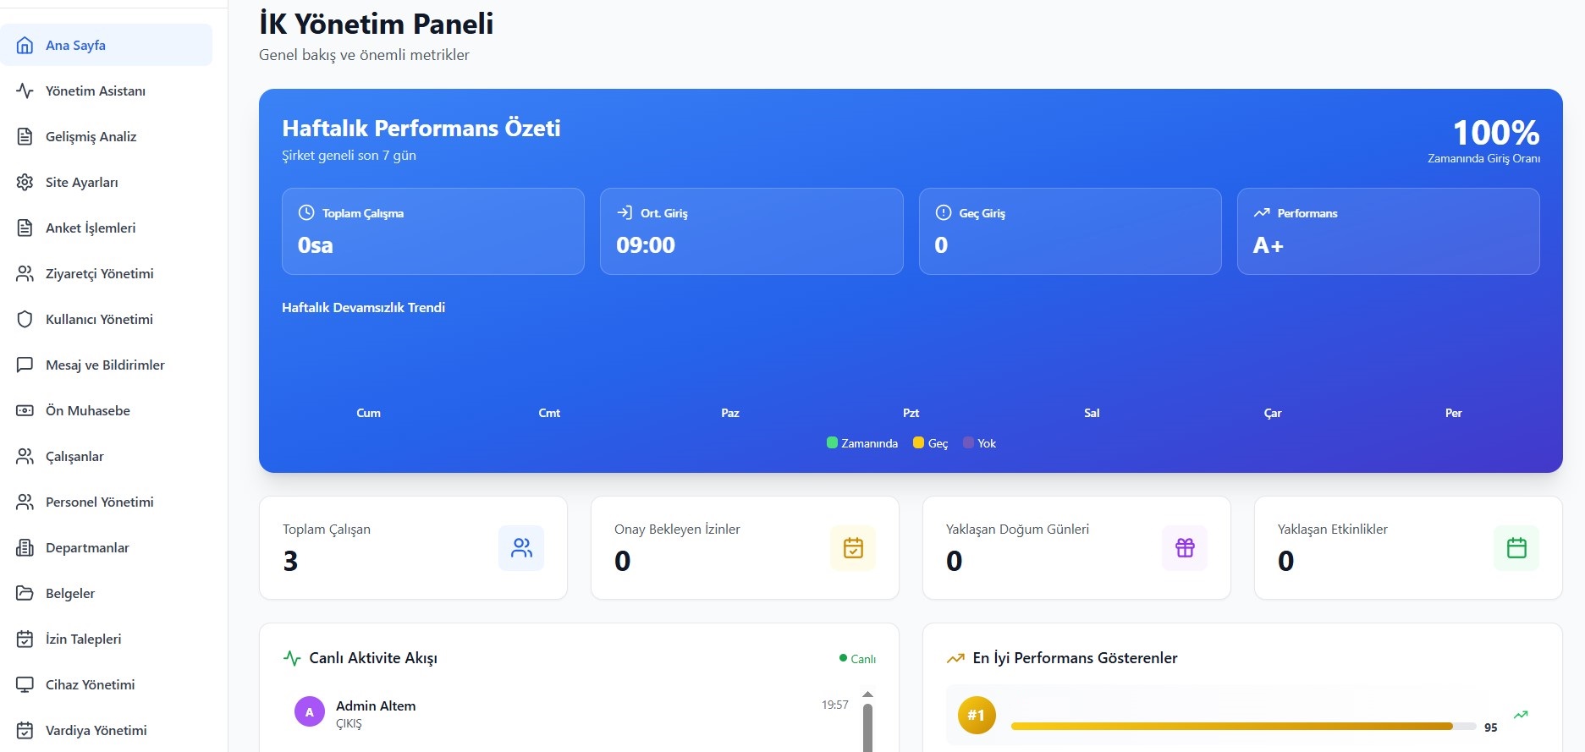Viewport: 1585px width, 752px height.
Task: Click the people icon in Toplam Çalışan card
Action: pyautogui.click(x=521, y=548)
